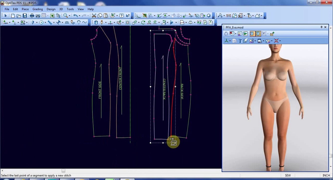
Task: Toggle the pin on PFA_Eva.mod panel
Action: tap(322, 27)
